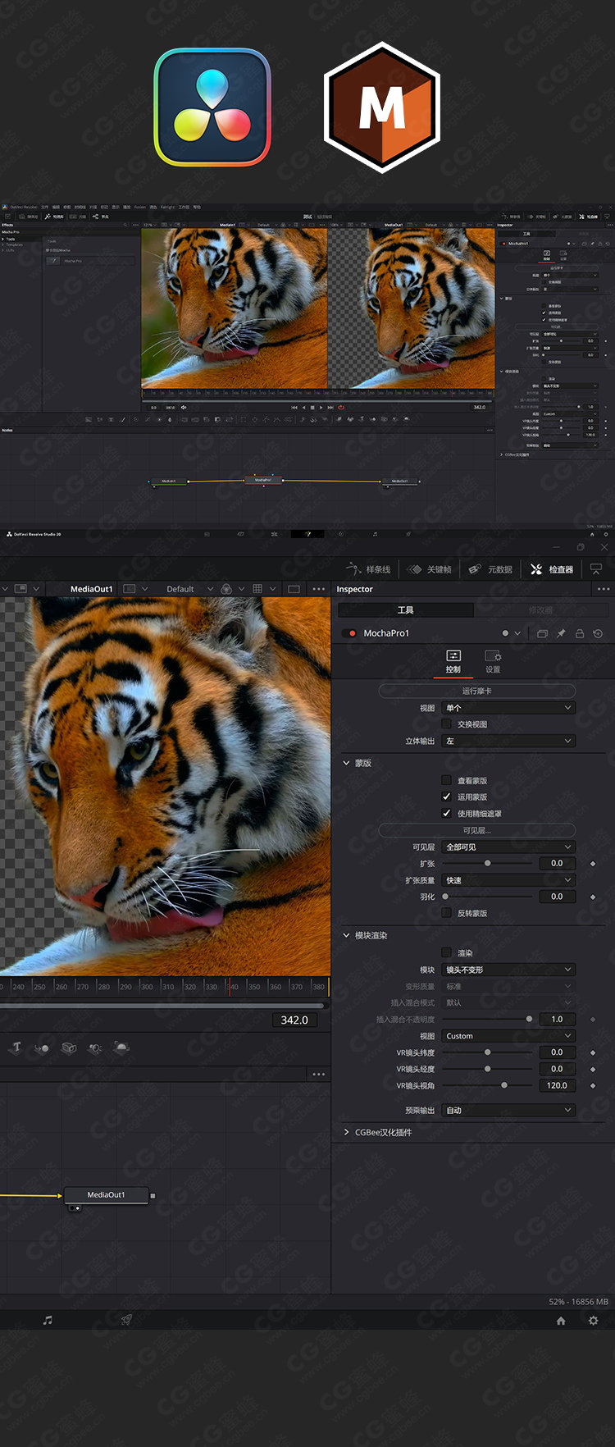Pin the MochaPro1 tool in Inspector
The image size is (615, 1447).
click(561, 633)
